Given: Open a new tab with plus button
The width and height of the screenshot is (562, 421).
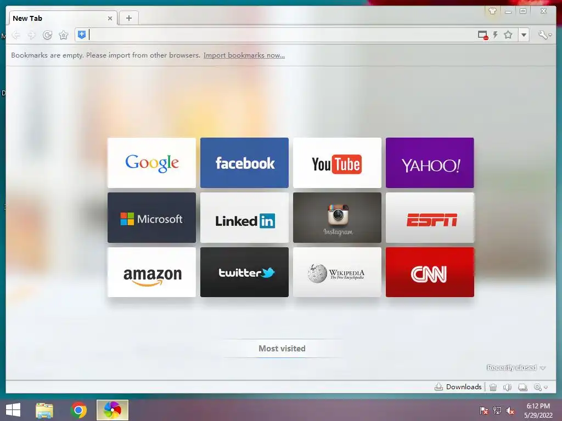Looking at the screenshot, I should click(128, 18).
